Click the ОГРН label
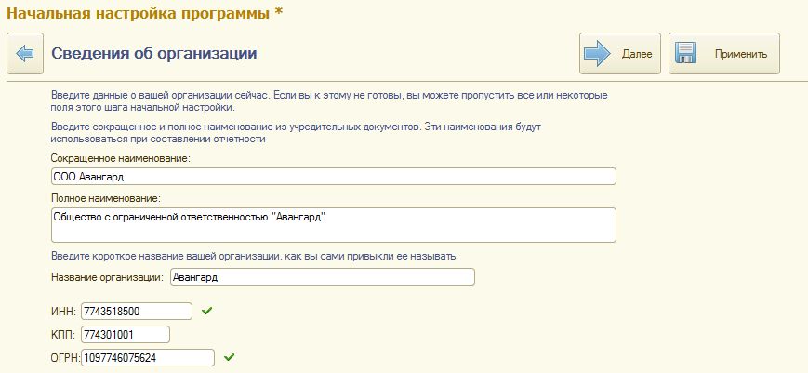This screenshot has width=808, height=373. click(x=65, y=357)
